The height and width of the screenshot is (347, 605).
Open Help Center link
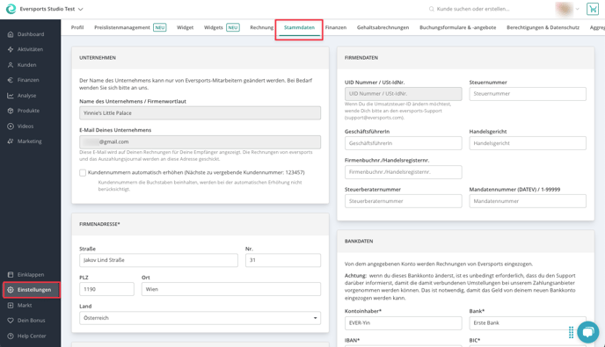pyautogui.click(x=32, y=336)
